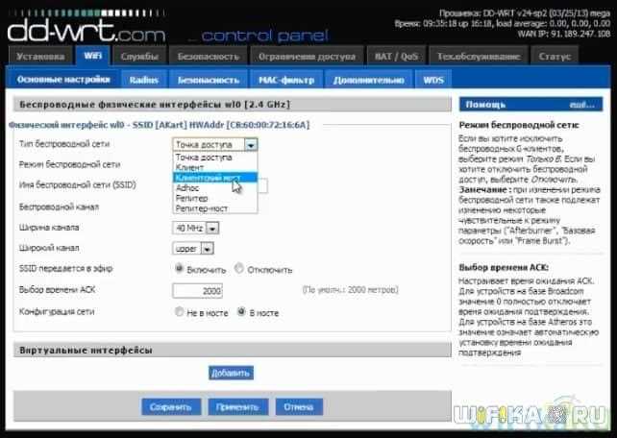Open the wireless Безопасность sub-tab
Viewport: 617px width, 438px height.
pyautogui.click(x=209, y=80)
